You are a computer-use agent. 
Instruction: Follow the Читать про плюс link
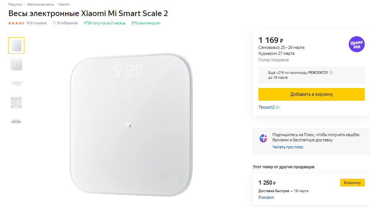click(x=288, y=147)
